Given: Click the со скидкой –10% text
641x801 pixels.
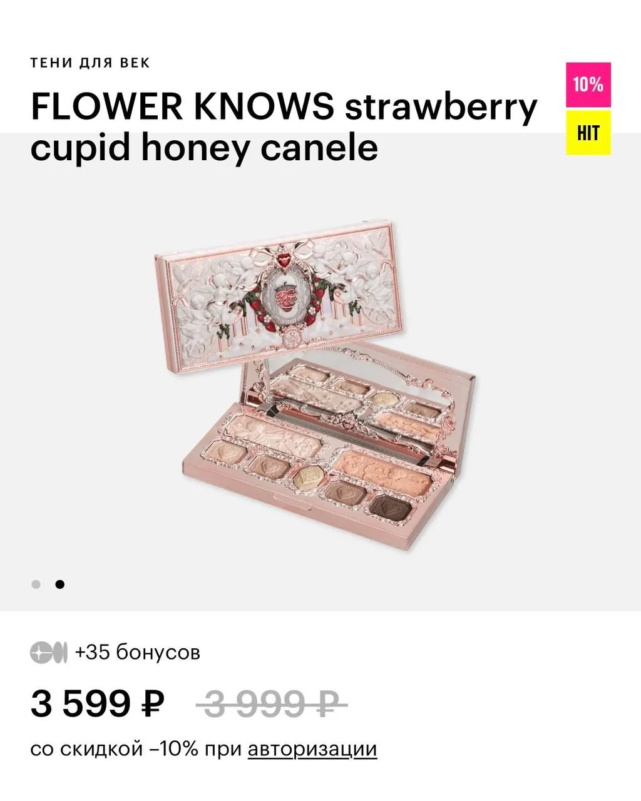Looking at the screenshot, I should click(x=136, y=749).
